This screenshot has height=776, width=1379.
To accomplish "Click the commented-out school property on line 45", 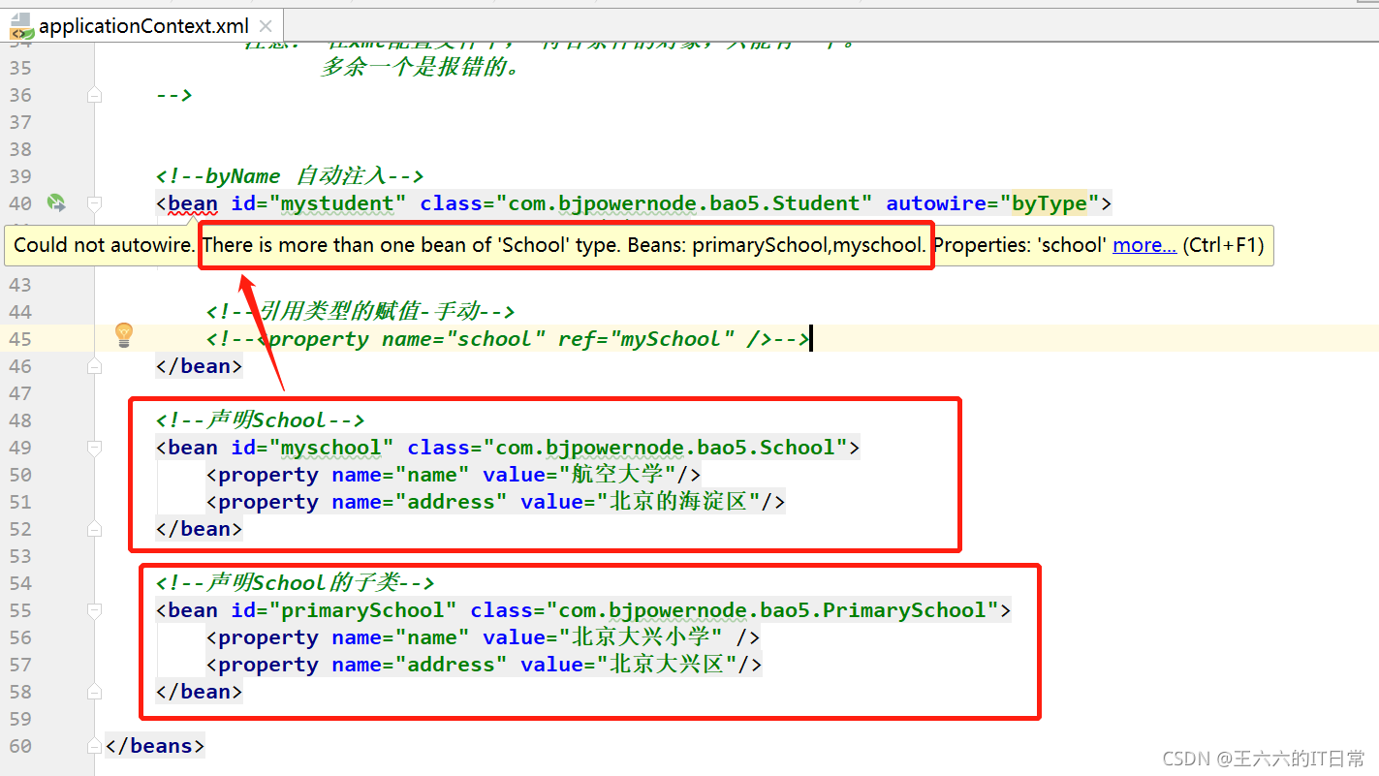I will point(507,339).
